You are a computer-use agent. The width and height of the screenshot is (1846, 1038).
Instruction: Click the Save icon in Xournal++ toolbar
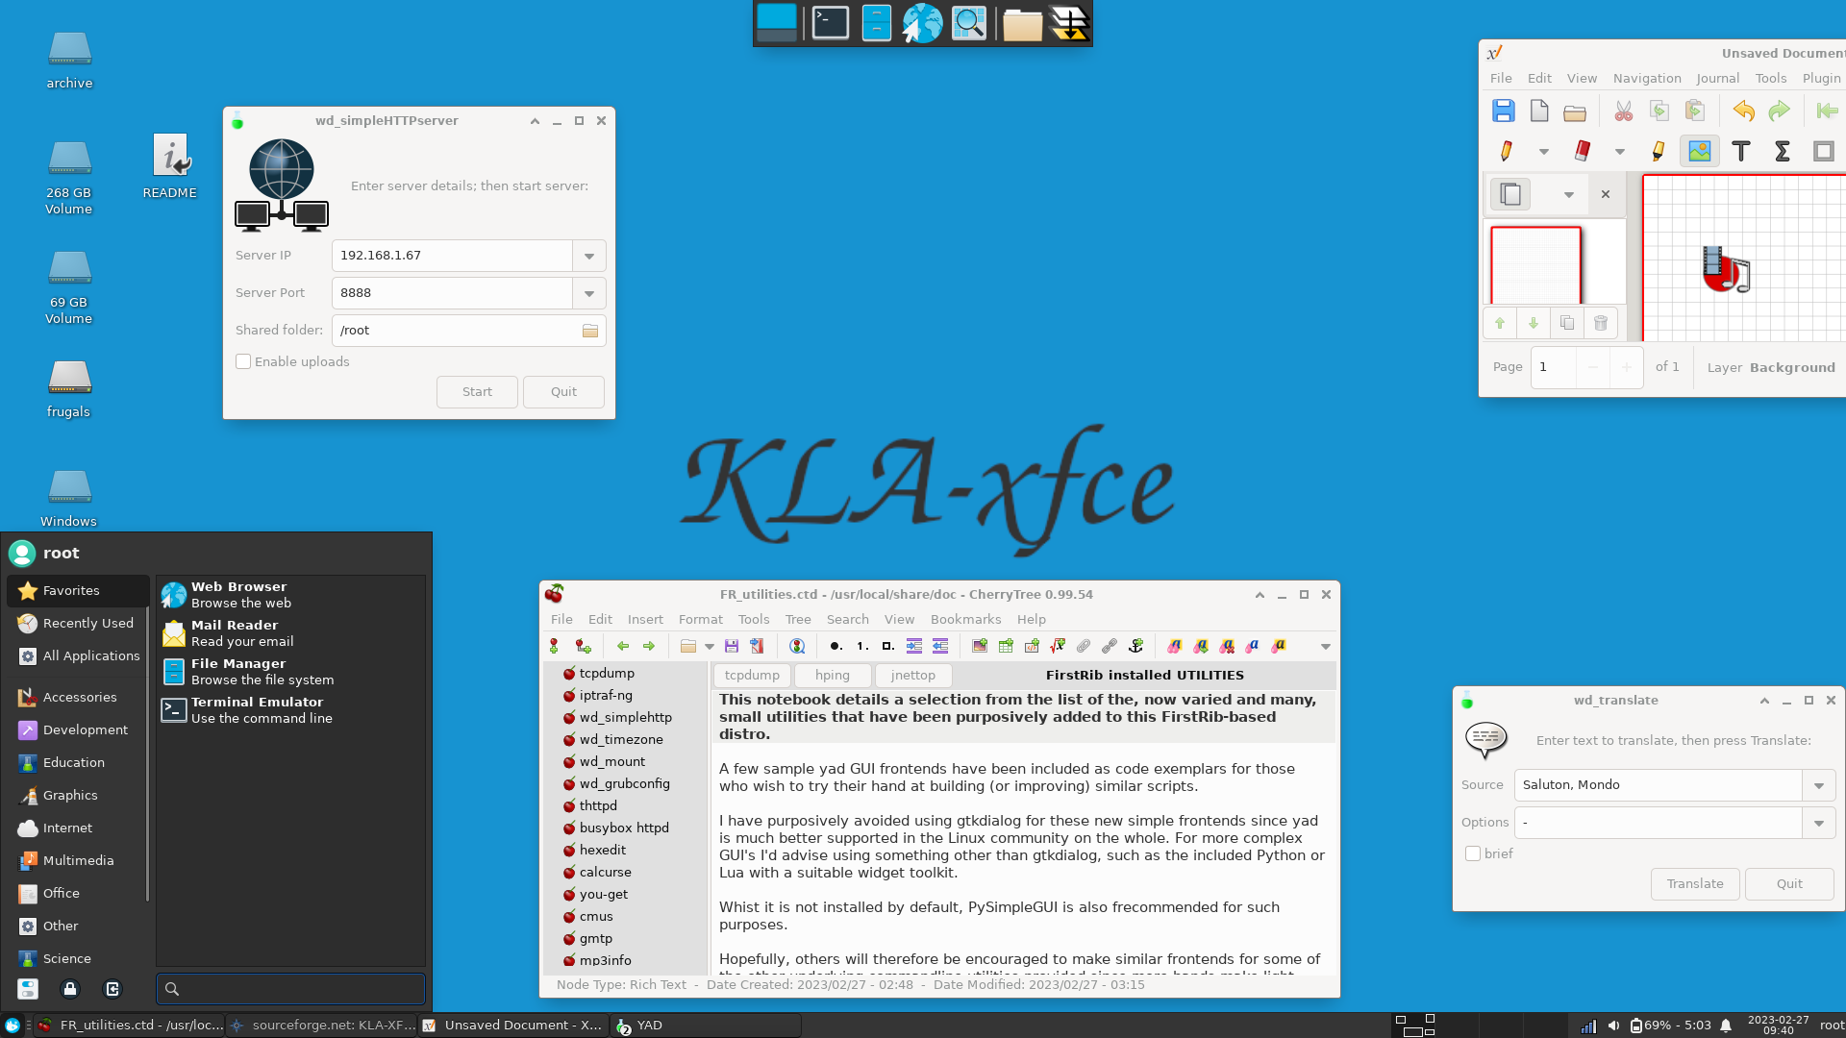click(1503, 111)
